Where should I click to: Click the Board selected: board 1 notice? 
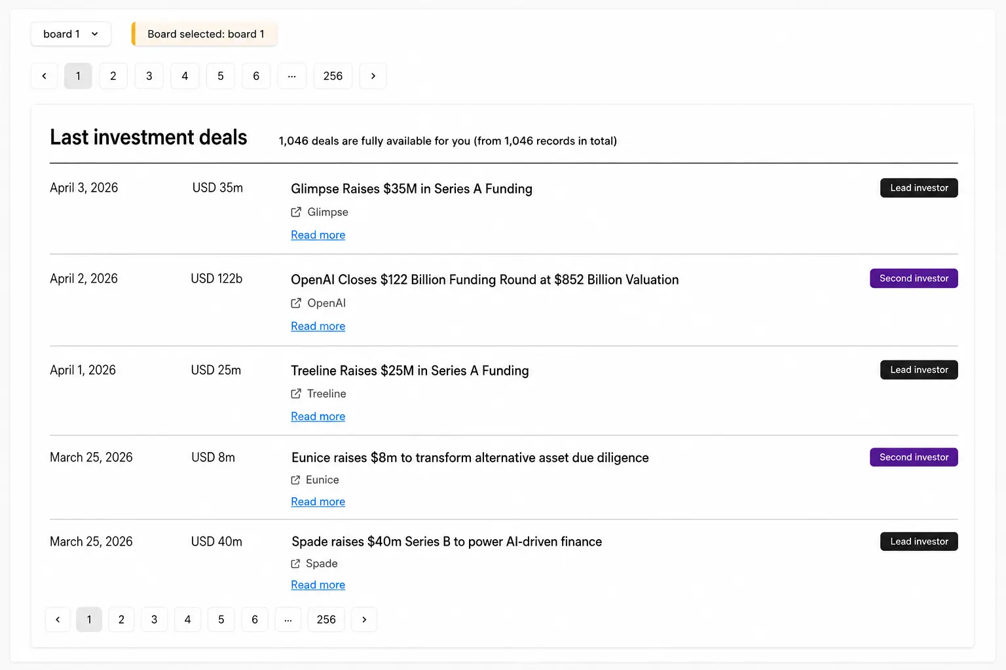[x=204, y=34]
